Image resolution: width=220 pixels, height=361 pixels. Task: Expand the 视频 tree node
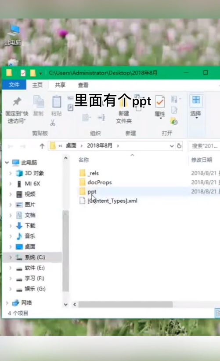tap(11, 194)
